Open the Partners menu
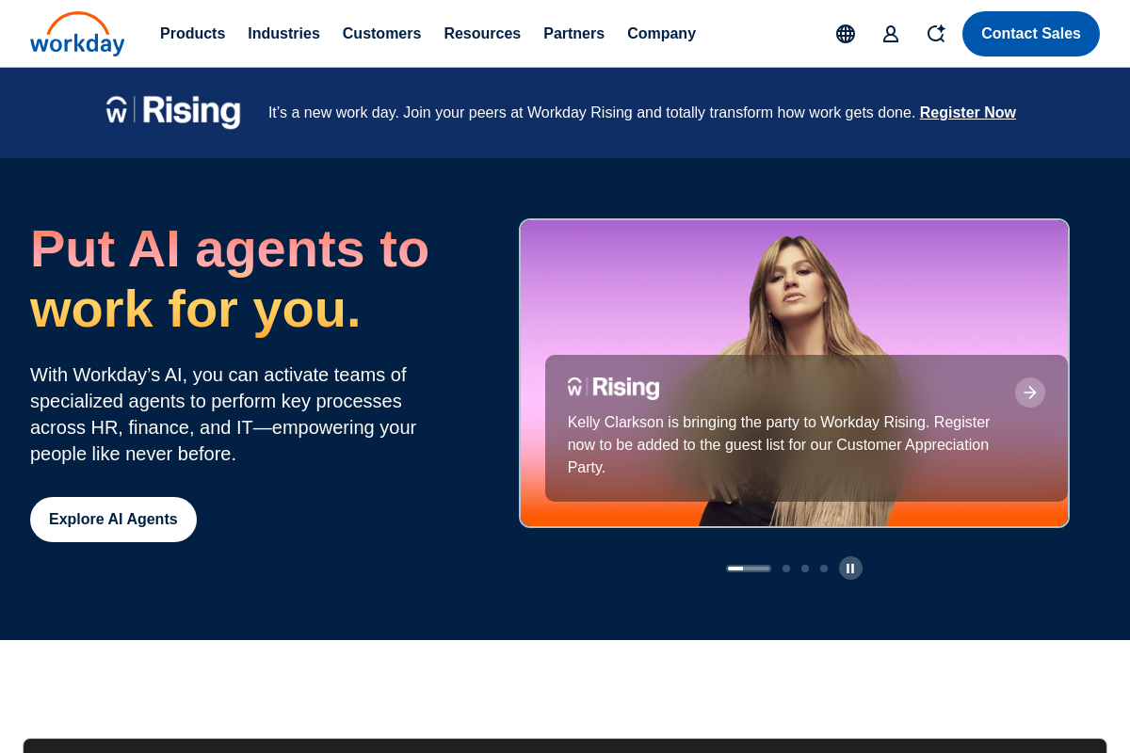This screenshot has height=753, width=1130. pos(573,34)
